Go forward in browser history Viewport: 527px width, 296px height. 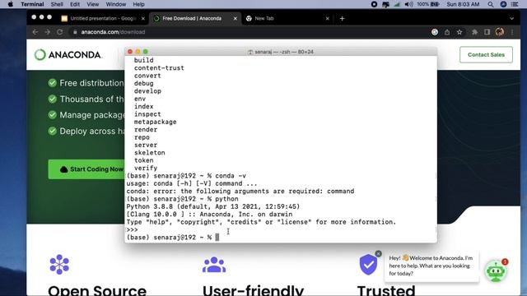48,32
